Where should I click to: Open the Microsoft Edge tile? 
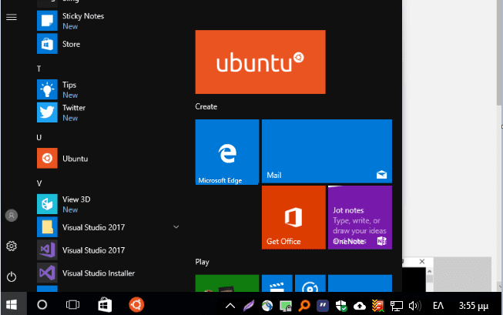tap(227, 152)
